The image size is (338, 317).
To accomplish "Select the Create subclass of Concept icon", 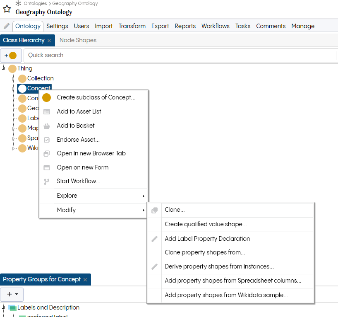I will (x=46, y=97).
